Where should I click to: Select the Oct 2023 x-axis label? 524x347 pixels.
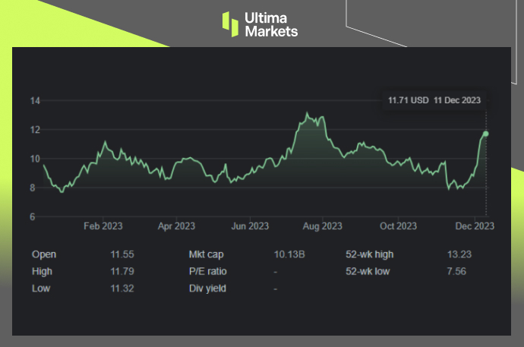[x=397, y=226]
